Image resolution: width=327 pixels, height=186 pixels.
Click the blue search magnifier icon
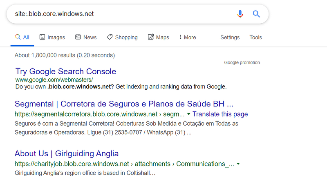click(x=256, y=14)
